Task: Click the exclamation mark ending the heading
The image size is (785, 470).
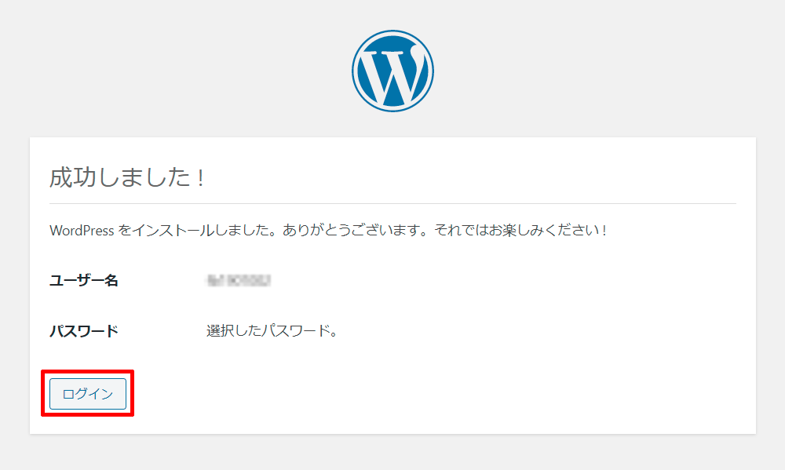Action: click(201, 177)
